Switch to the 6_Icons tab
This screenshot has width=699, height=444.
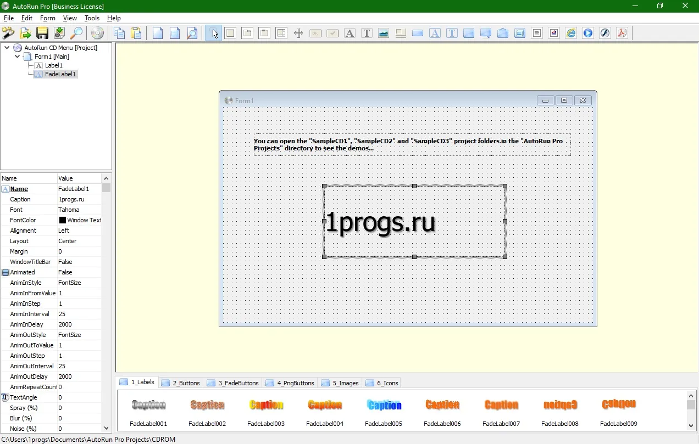pos(382,383)
